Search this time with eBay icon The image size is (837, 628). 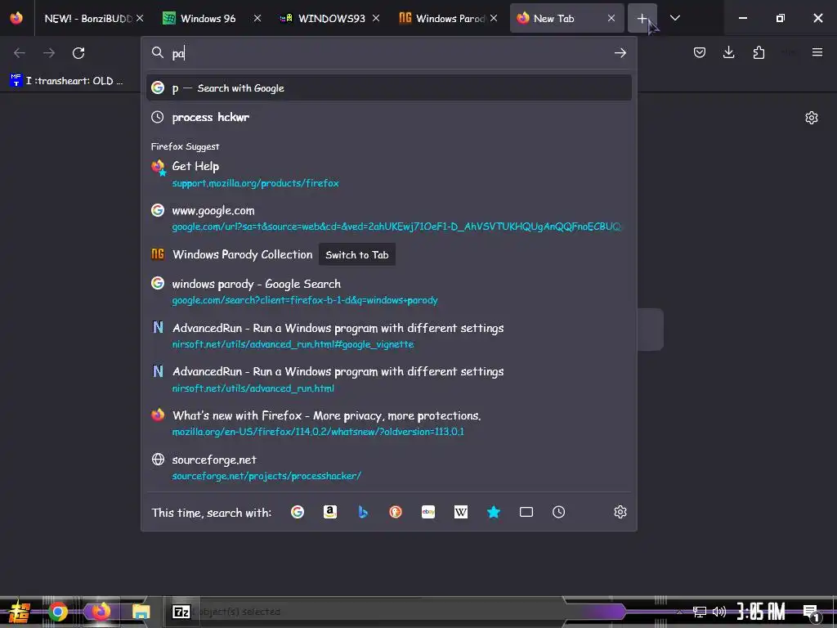[x=428, y=512]
